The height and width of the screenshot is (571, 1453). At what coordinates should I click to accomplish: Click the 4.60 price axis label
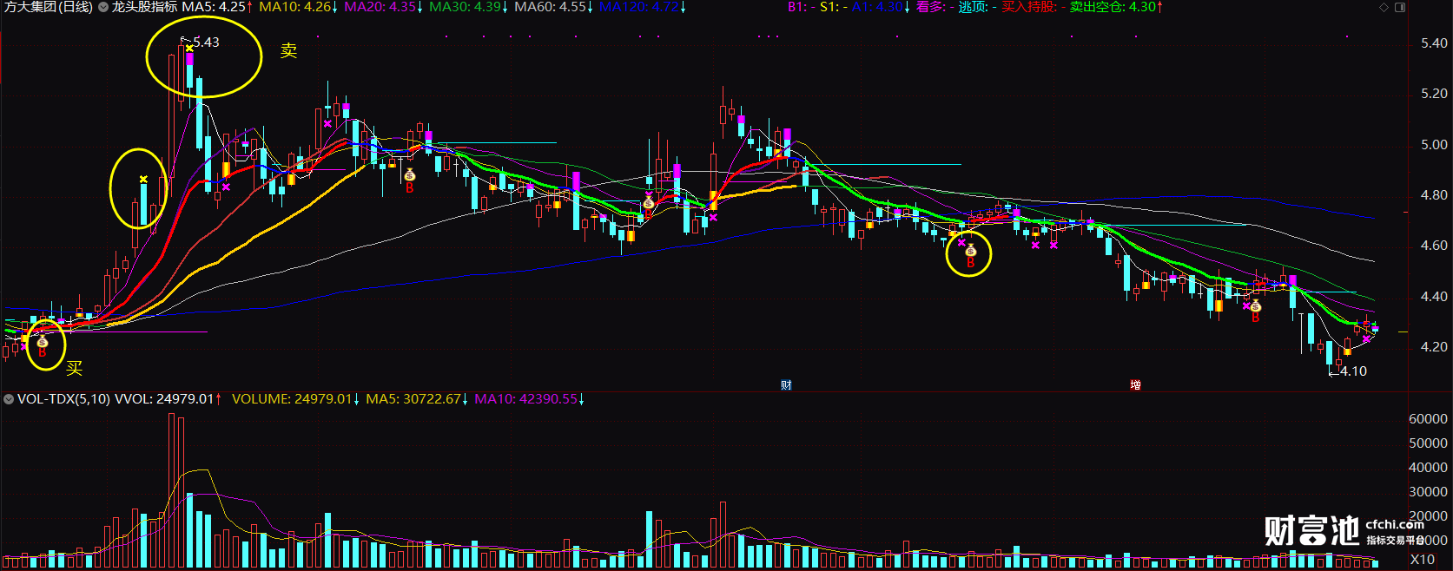[1434, 246]
